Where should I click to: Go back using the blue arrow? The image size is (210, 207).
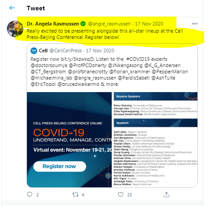click(12, 8)
